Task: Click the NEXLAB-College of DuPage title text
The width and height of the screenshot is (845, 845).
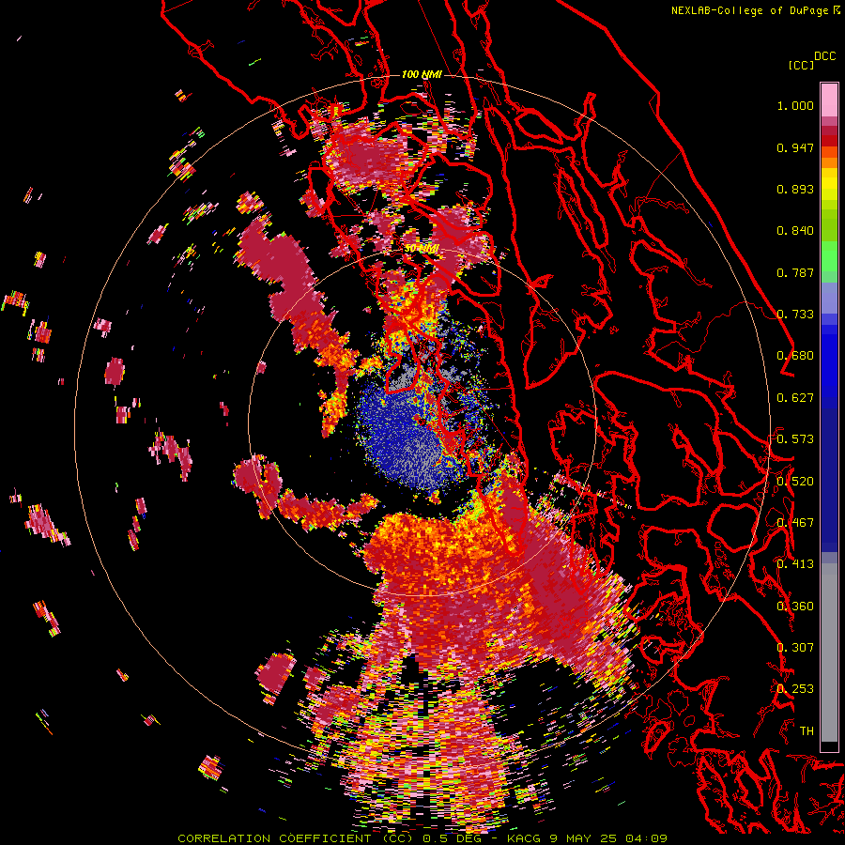Action: pyautogui.click(x=749, y=10)
